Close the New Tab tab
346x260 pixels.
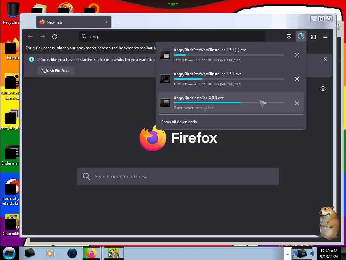pos(106,22)
